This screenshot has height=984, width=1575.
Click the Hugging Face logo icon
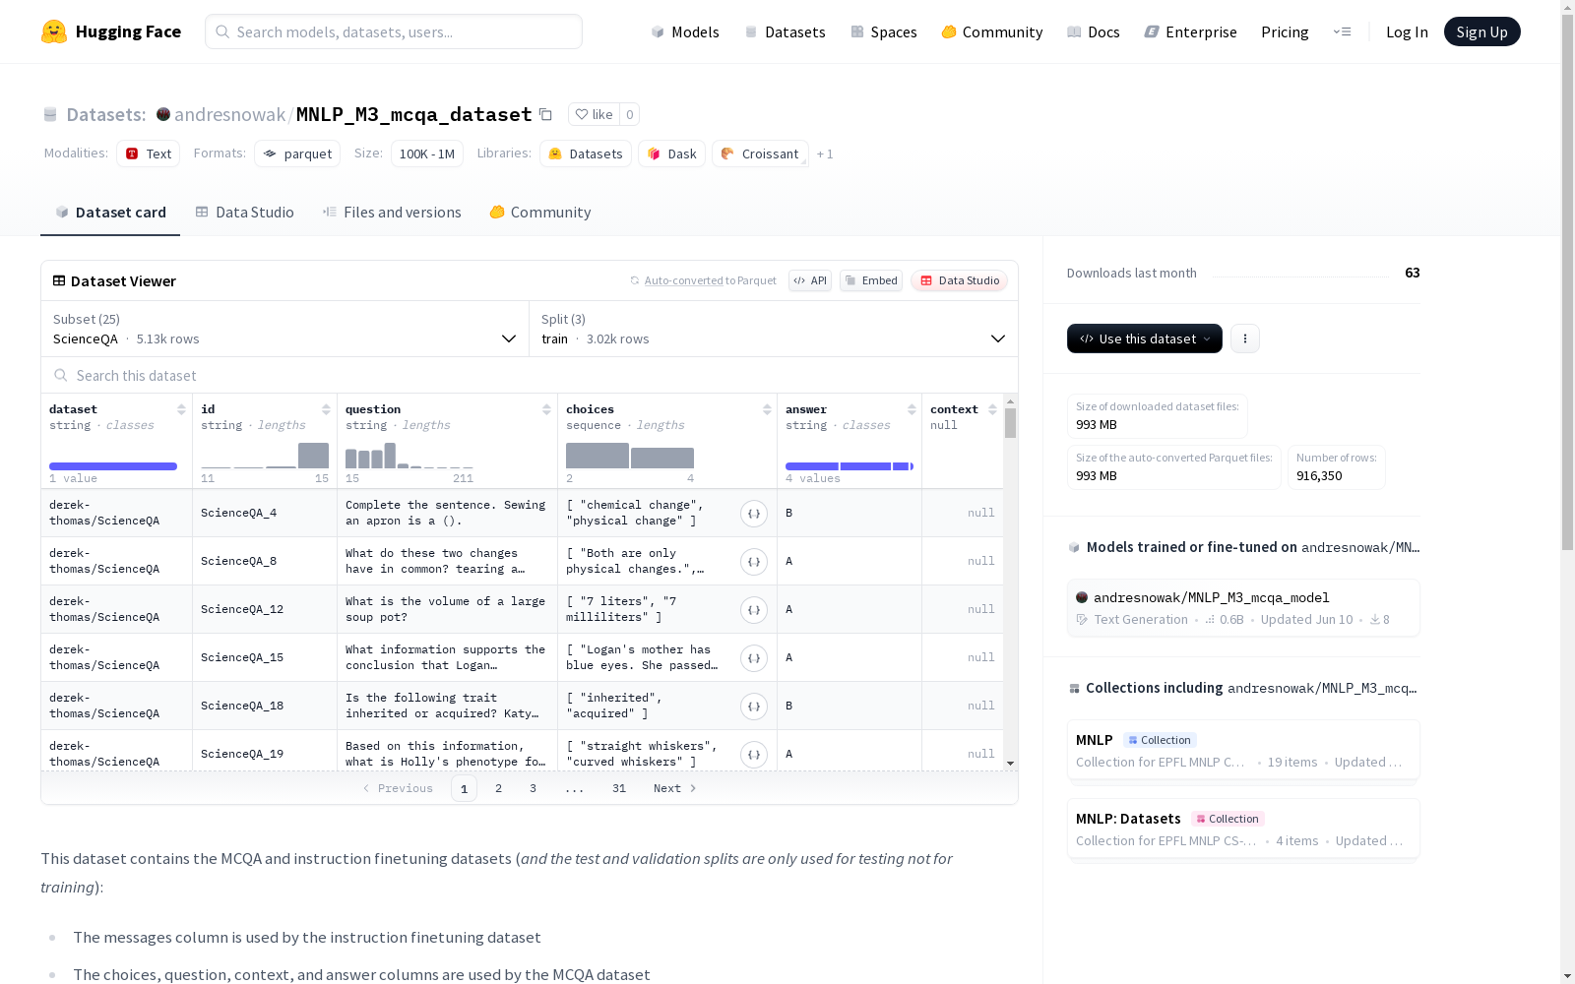(54, 31)
